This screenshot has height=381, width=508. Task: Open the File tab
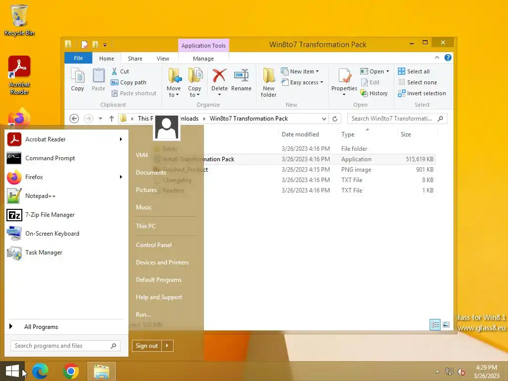(78, 58)
